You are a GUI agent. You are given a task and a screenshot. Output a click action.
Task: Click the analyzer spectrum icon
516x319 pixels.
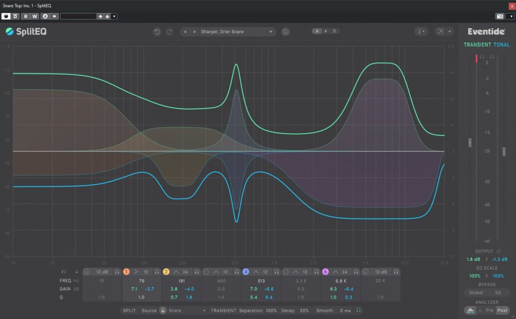(470, 310)
